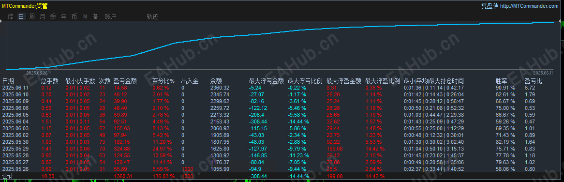
Task: Click the 最小|平均|最大持仓时间 header
Action: (434, 81)
